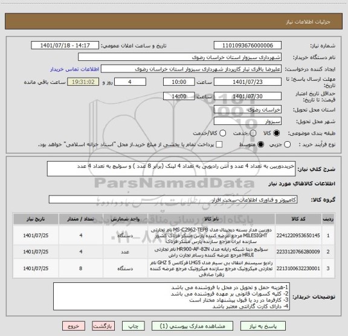Click product code 2241220953650145

pos(298,235)
